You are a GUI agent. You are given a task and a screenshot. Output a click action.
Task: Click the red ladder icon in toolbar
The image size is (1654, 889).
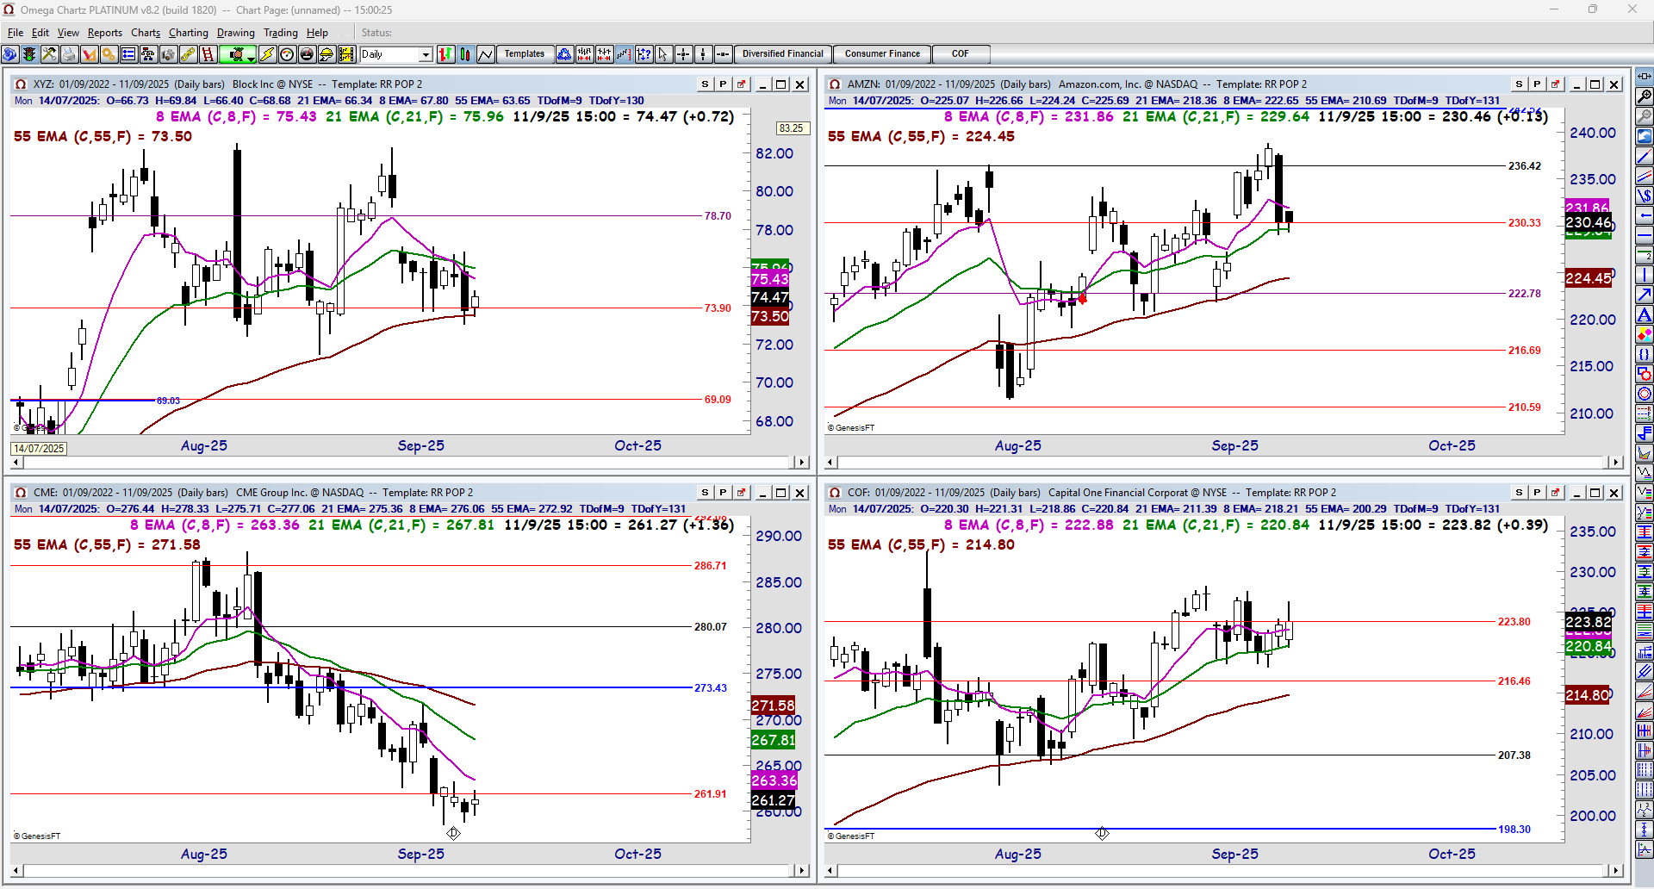tap(208, 54)
